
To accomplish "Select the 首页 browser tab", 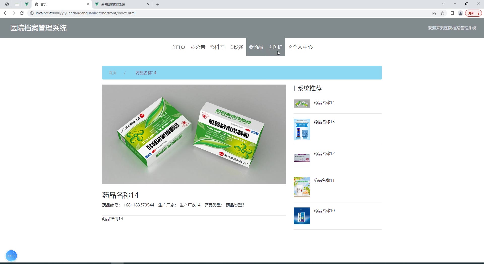I will [62, 4].
